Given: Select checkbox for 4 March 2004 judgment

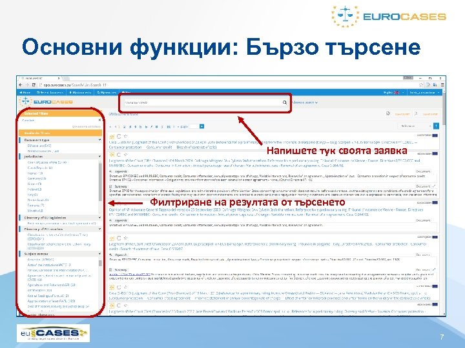Looking at the screenshot, I should [x=119, y=155].
